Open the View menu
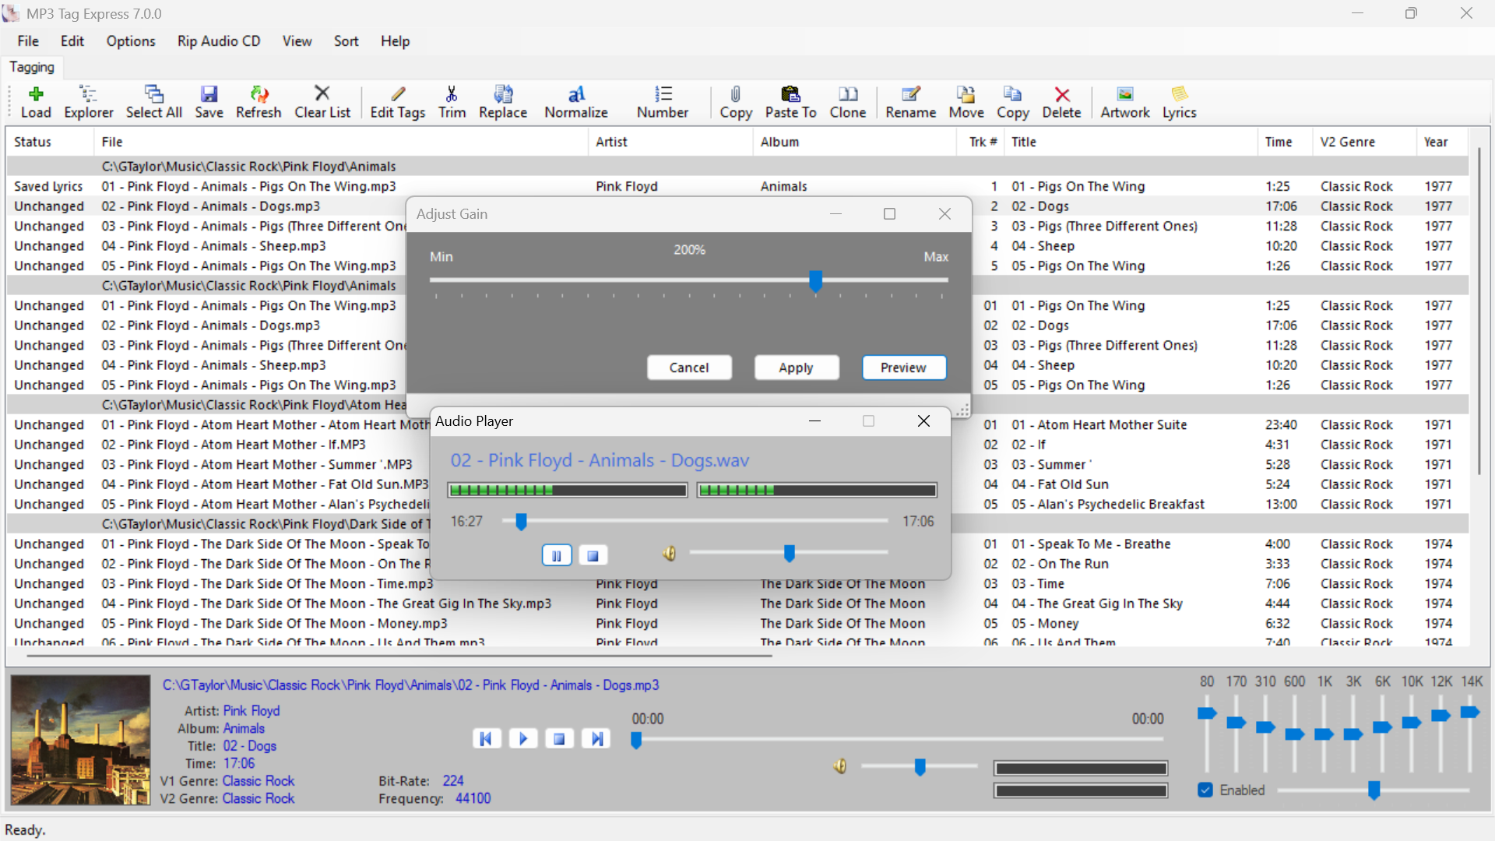The width and height of the screenshot is (1495, 841). [x=297, y=41]
